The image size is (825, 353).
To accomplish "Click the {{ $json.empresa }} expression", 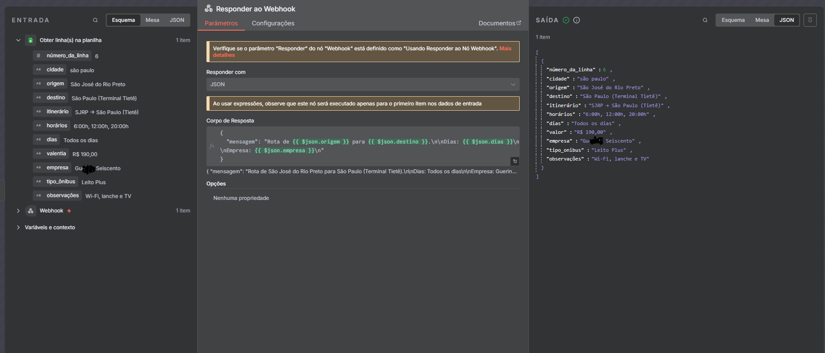I will pos(285,150).
